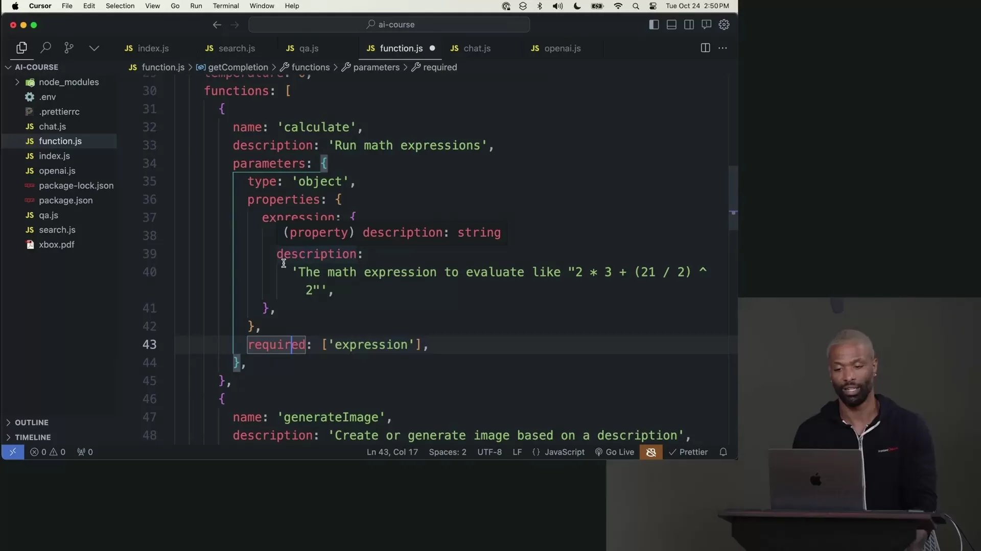Toggle the bottom panel layout icon
This screenshot has width=981, height=551.
pos(671,24)
